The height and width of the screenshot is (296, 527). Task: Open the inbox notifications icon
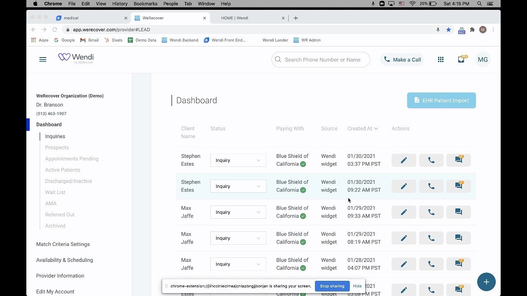(x=462, y=60)
